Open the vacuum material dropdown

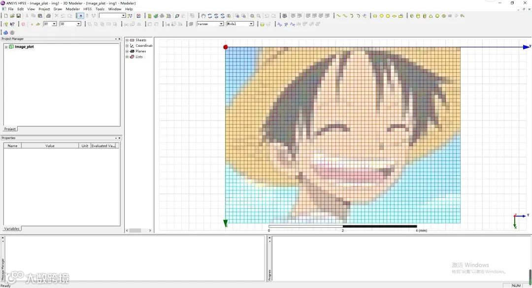click(221, 24)
